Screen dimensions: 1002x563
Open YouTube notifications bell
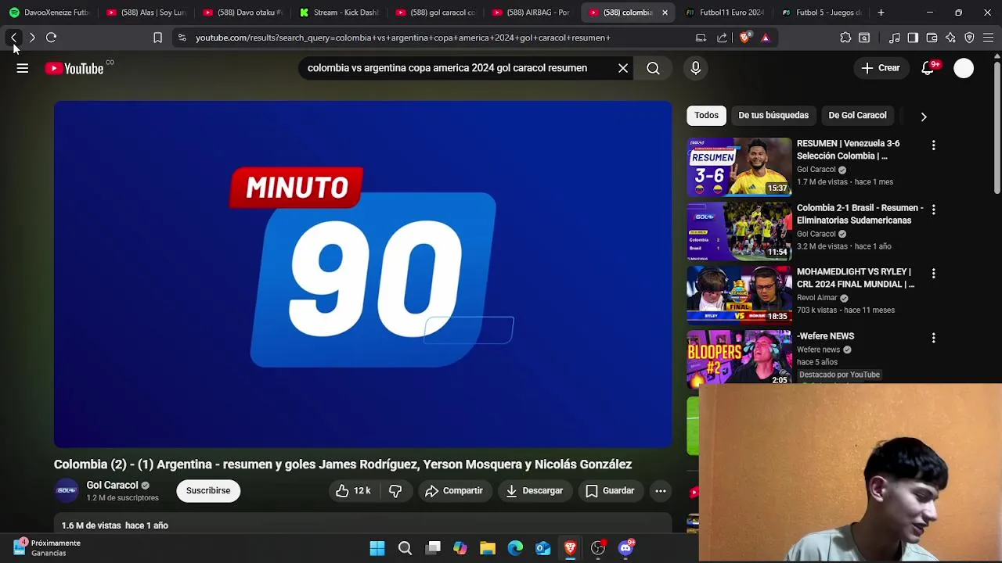coord(928,68)
